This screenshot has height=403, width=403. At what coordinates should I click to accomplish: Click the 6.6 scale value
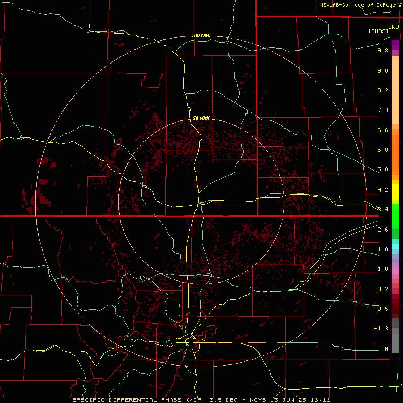pos(383,130)
